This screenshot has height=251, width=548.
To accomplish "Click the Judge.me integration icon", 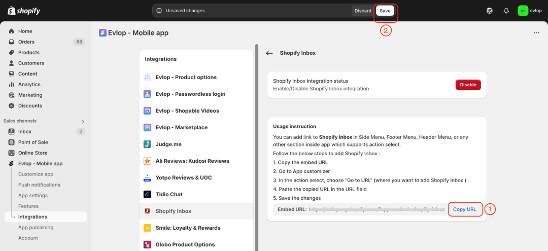I will (x=147, y=144).
